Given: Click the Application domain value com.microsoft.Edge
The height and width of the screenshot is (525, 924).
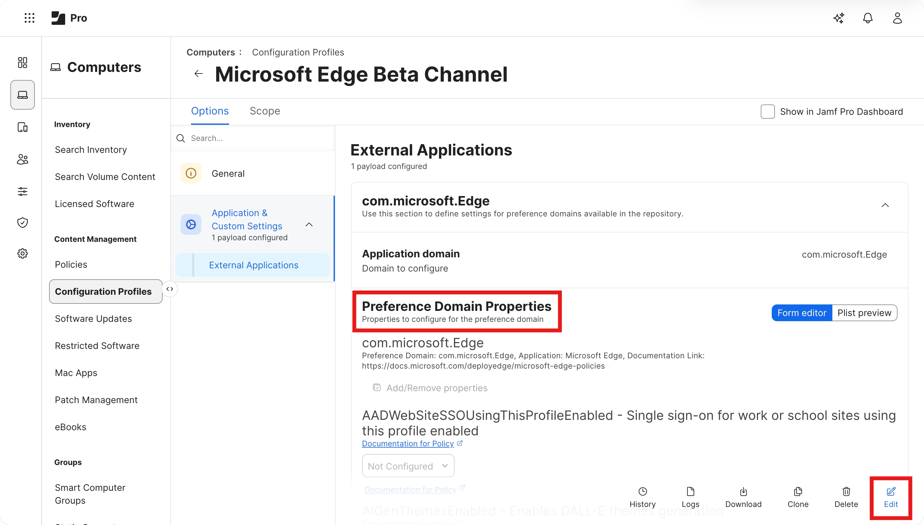Looking at the screenshot, I should 844,254.
